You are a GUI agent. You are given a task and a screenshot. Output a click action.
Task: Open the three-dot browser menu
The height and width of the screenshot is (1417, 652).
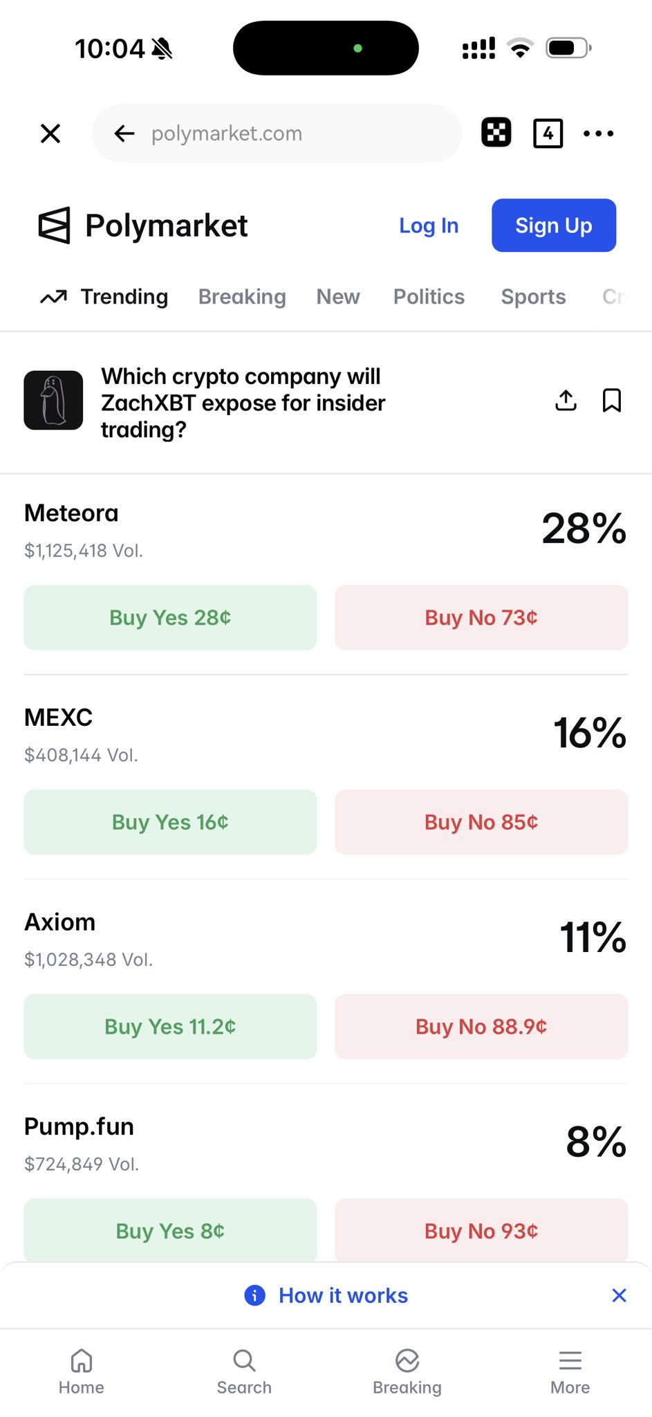point(598,134)
